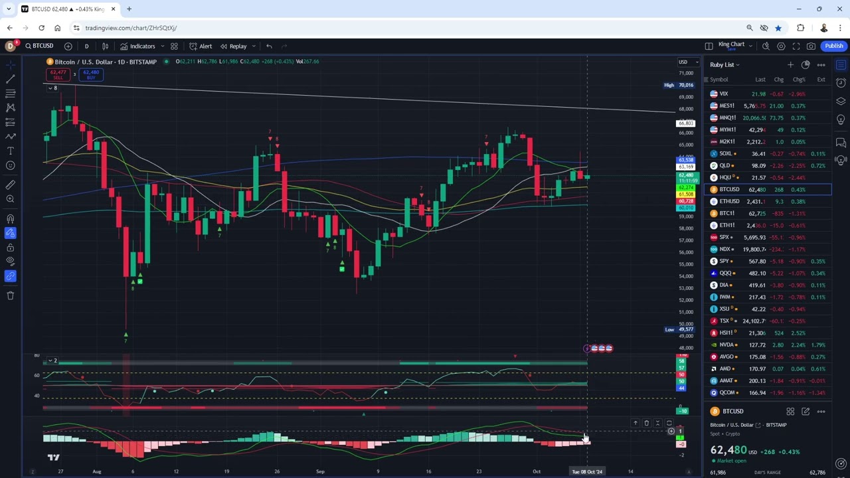850x478 pixels.
Task: Open the layout setup split-panel icon
Action: click(x=709, y=46)
